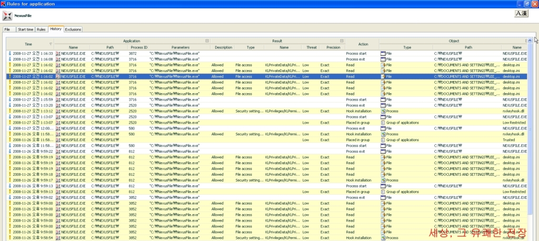The width and height of the screenshot is (539, 241).
Task: Sort by Precision column header
Action: coord(333,47)
